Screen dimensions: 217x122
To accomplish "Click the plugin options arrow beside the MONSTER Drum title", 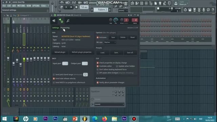I will [x=52, y=15].
